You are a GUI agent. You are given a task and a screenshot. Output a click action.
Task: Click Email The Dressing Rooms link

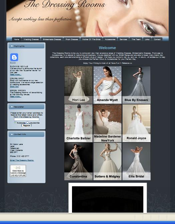pos(22,160)
